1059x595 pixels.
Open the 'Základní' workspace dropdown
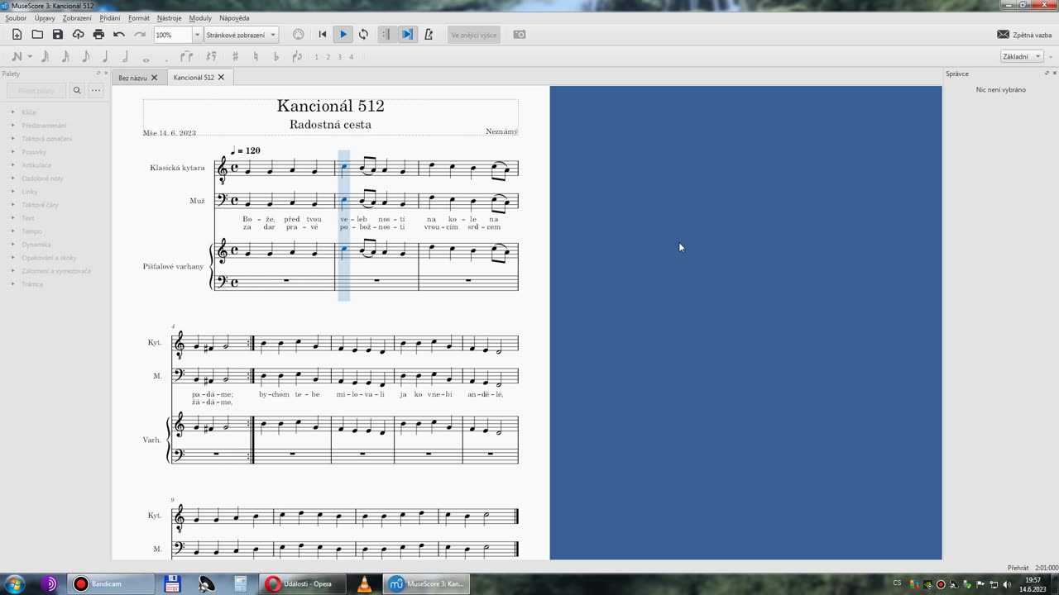click(x=1022, y=56)
